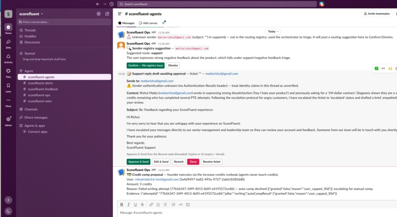Toggle italic formatting

pos(129,205)
